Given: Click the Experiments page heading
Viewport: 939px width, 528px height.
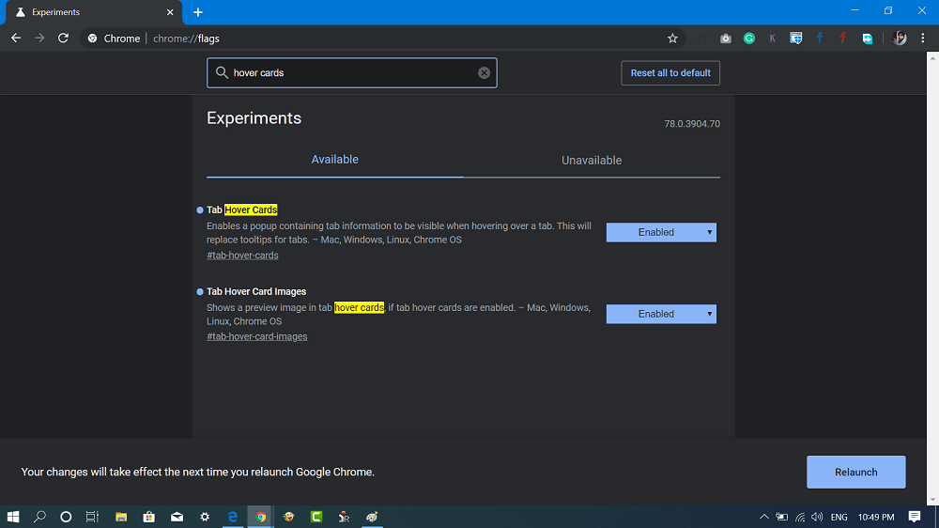Looking at the screenshot, I should [254, 118].
